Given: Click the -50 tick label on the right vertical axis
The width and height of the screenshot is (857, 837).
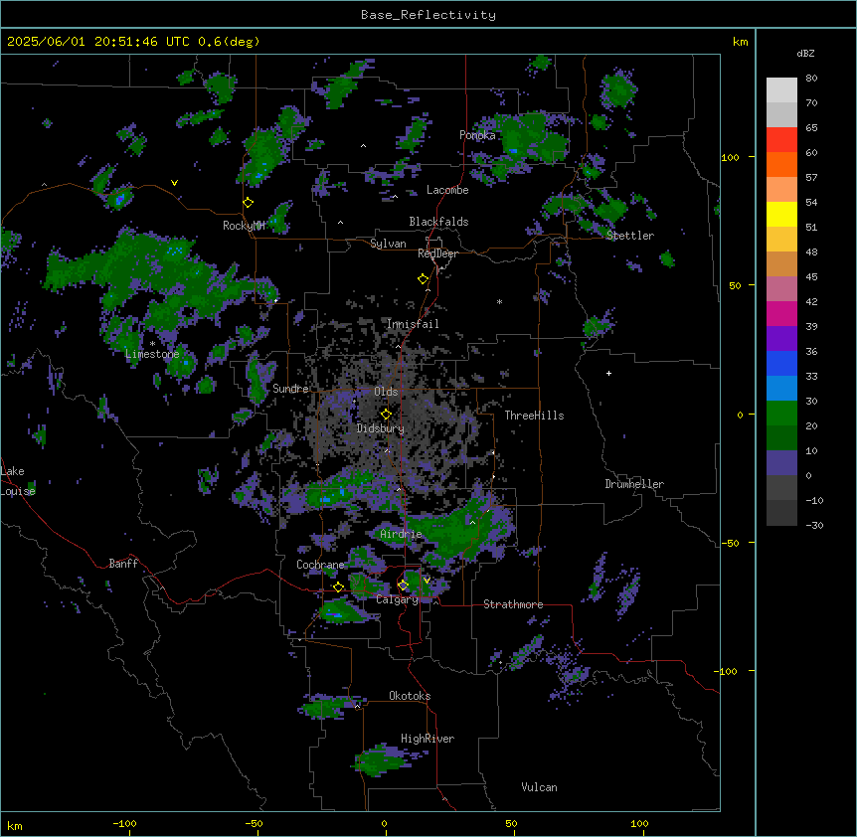Looking at the screenshot, I should pyautogui.click(x=730, y=543).
